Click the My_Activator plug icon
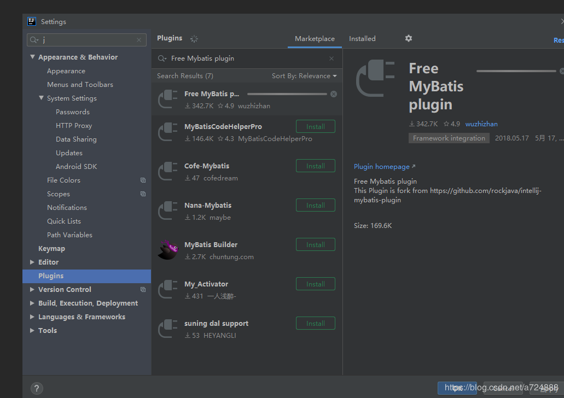The height and width of the screenshot is (398, 564). click(x=168, y=289)
